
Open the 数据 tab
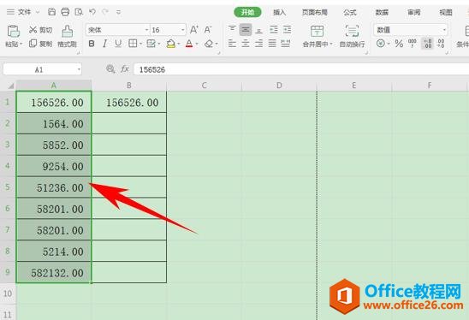[382, 12]
